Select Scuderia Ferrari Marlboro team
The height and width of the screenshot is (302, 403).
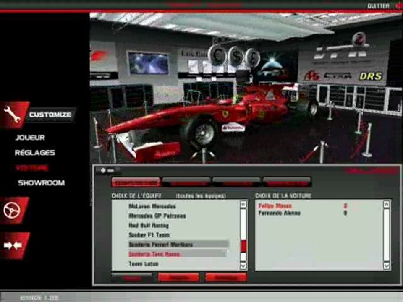coord(178,244)
